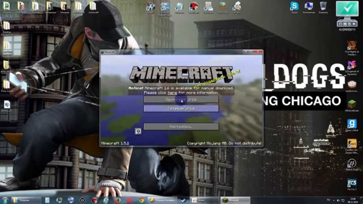Open the Garry's Mod desktop shortcut
The height and width of the screenshot is (204, 363).
(352, 125)
